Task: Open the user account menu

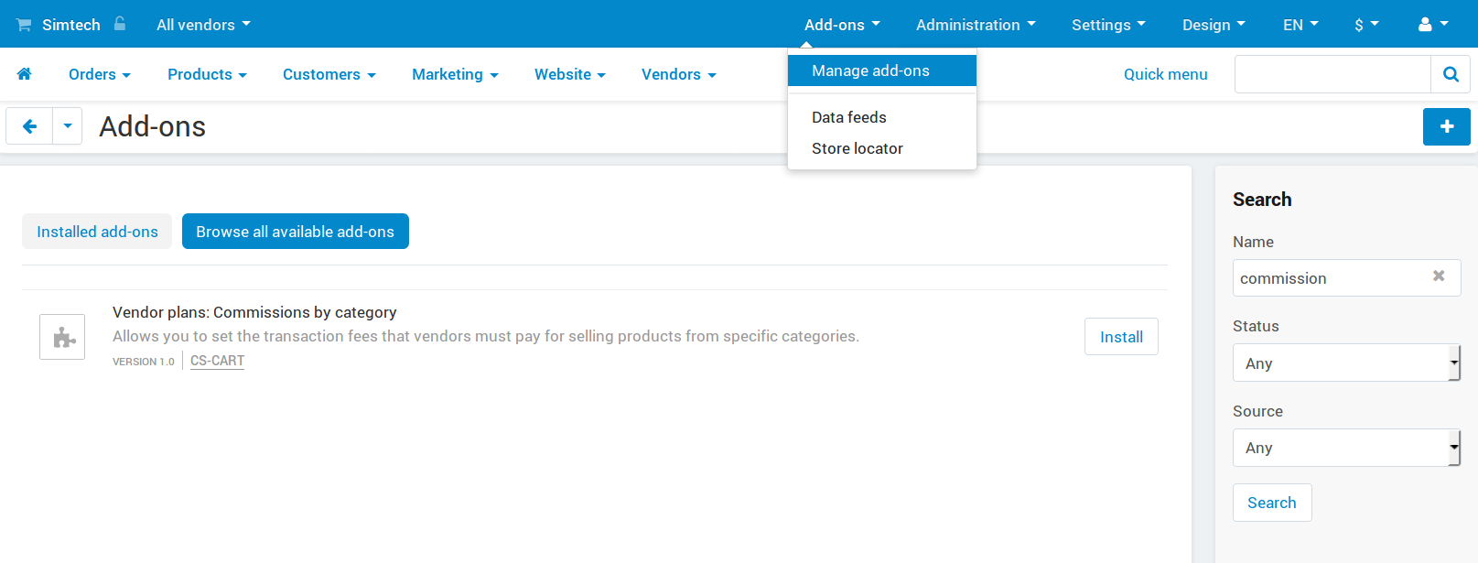Action: click(1433, 25)
